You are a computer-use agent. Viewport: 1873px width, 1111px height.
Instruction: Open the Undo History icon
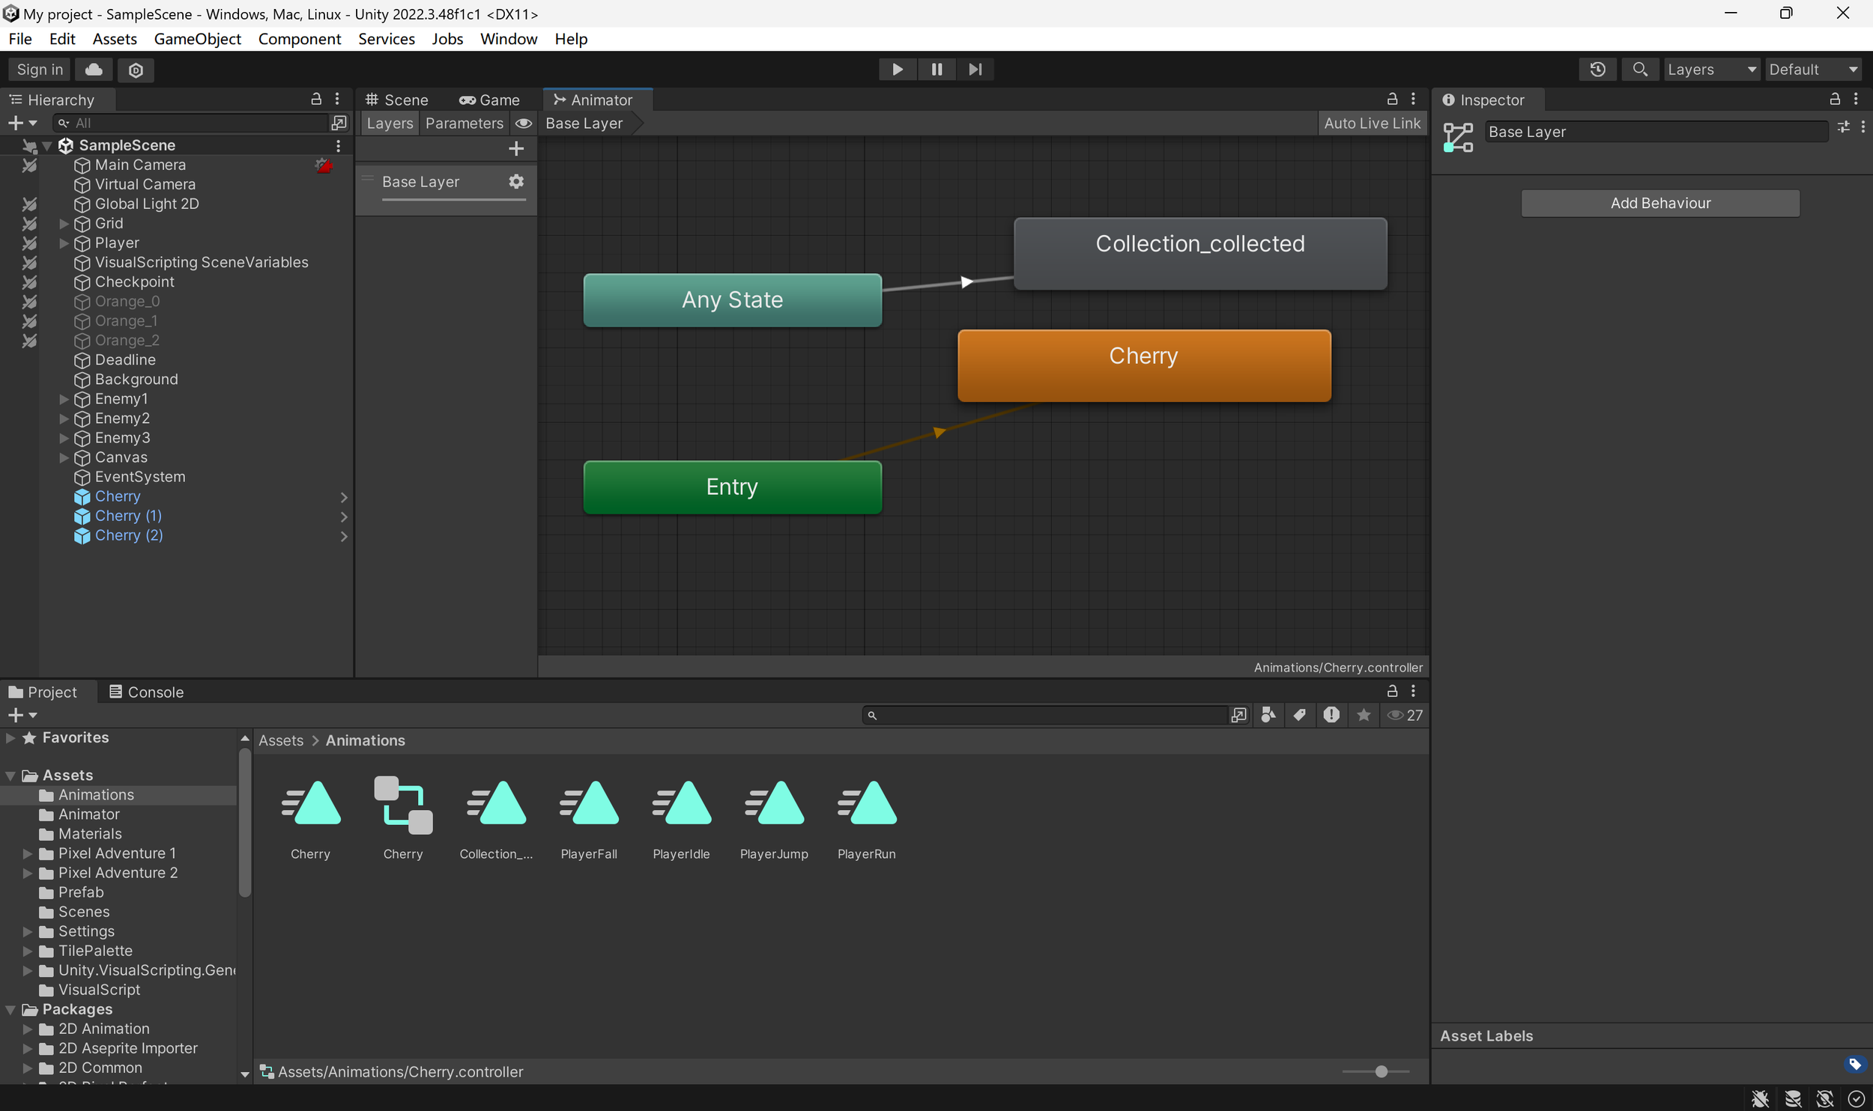click(x=1597, y=70)
